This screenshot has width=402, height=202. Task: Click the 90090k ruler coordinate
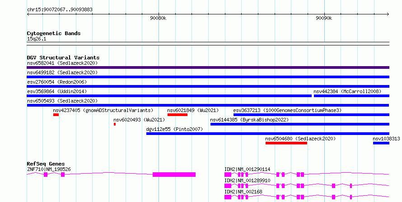pos(324,18)
